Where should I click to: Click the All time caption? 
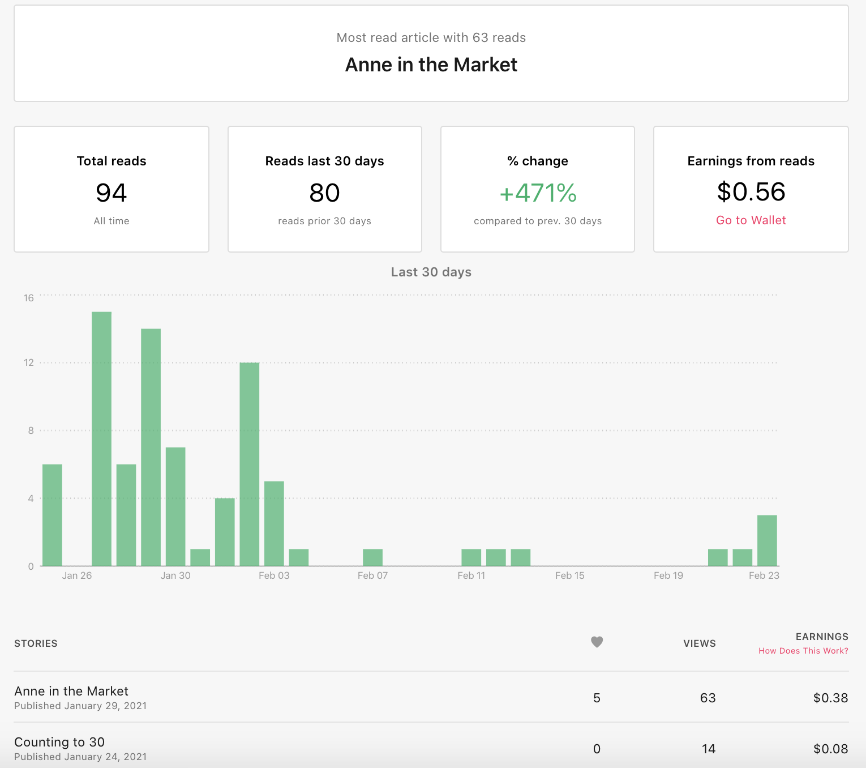(112, 221)
